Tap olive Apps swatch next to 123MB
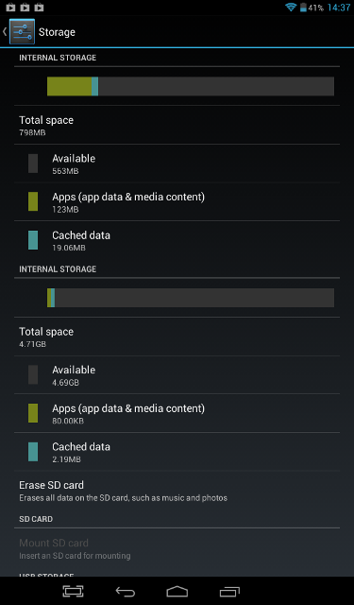 pos(33,201)
